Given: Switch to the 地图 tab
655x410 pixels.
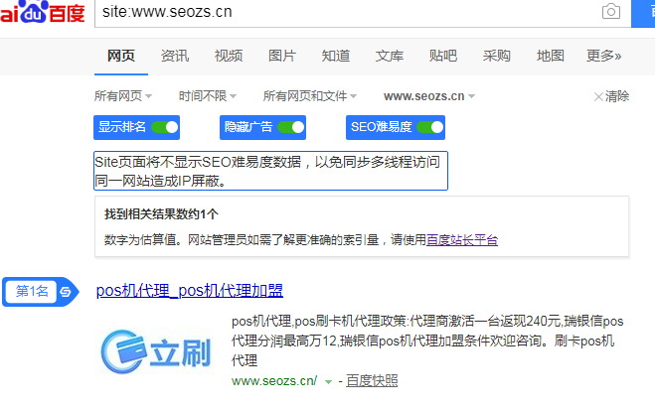Looking at the screenshot, I should click(551, 56).
